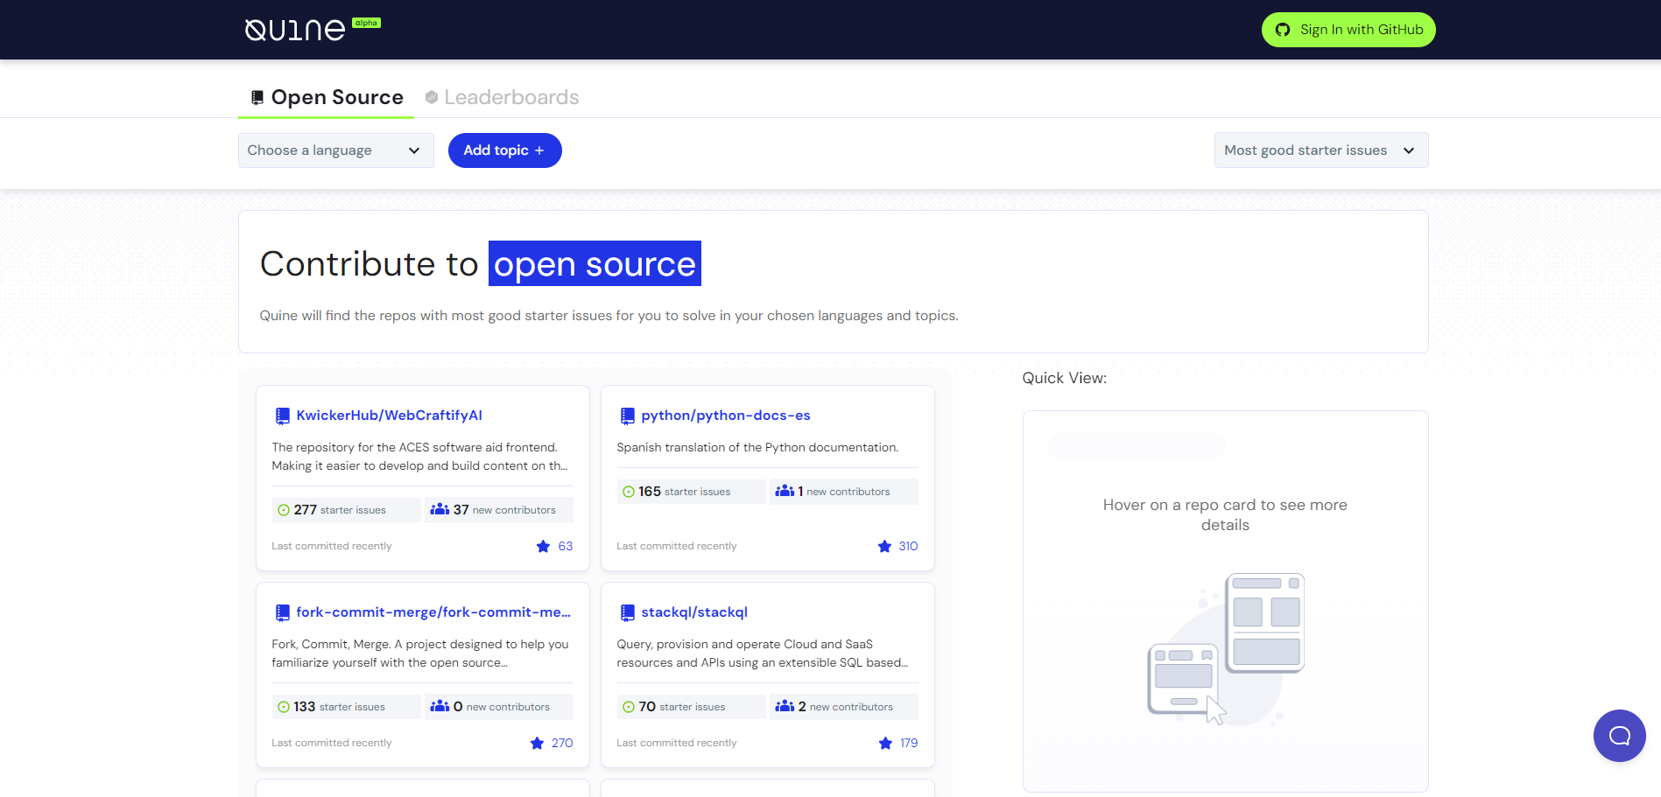Viewport: 1661px width, 797px height.
Task: Click the 133 starter issues badge
Action: coord(347,707)
